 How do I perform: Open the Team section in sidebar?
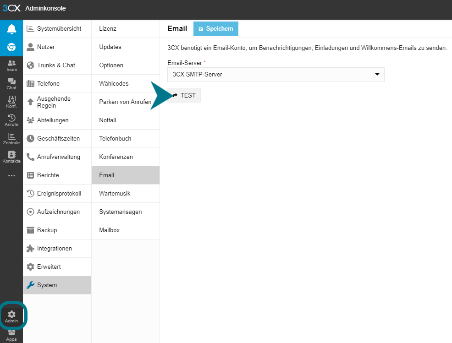pyautogui.click(x=11, y=65)
